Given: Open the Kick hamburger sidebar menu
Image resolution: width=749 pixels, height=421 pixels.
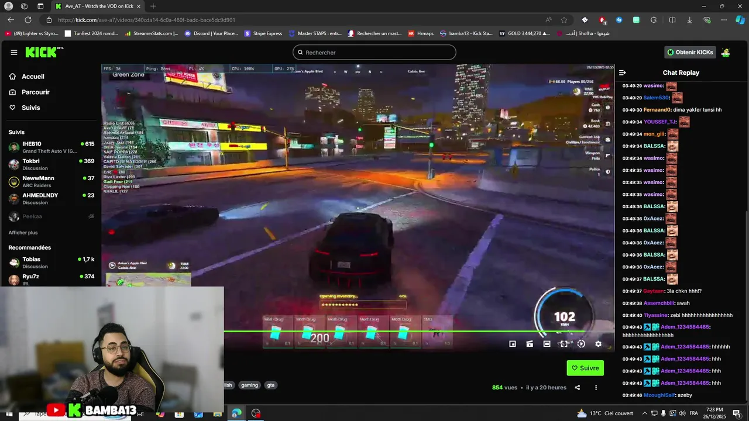Looking at the screenshot, I should [14, 52].
